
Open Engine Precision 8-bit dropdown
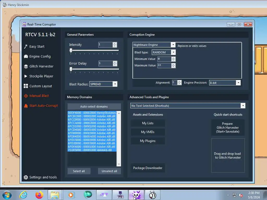(x=238, y=83)
